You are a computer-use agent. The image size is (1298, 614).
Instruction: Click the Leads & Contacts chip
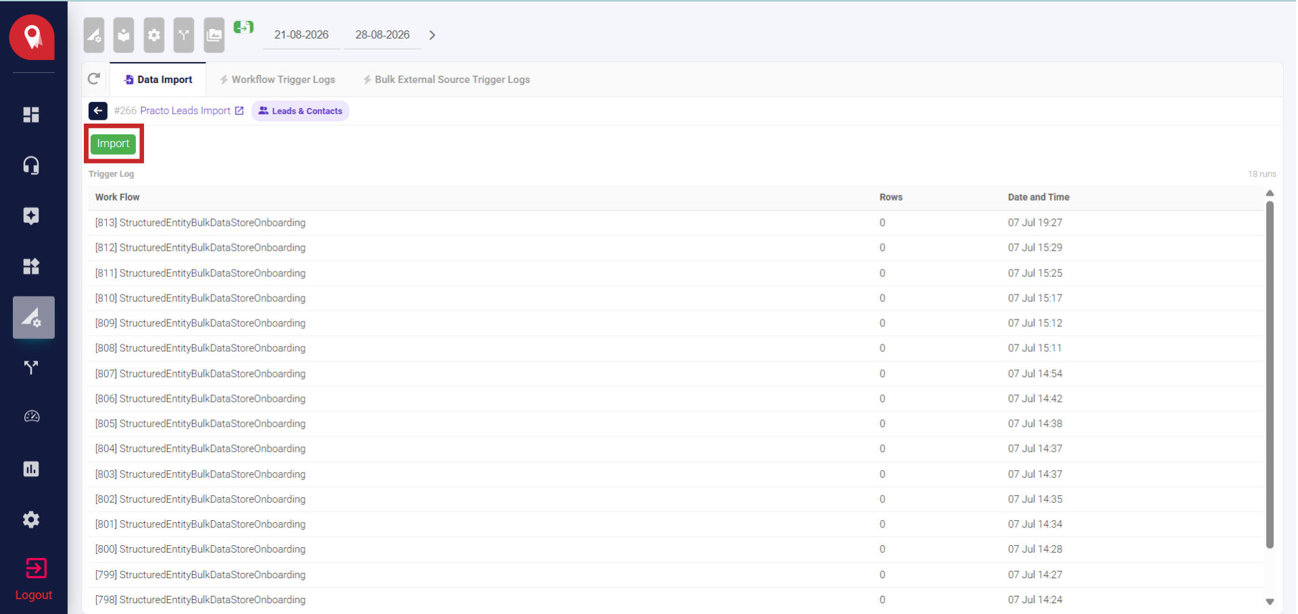tap(300, 111)
